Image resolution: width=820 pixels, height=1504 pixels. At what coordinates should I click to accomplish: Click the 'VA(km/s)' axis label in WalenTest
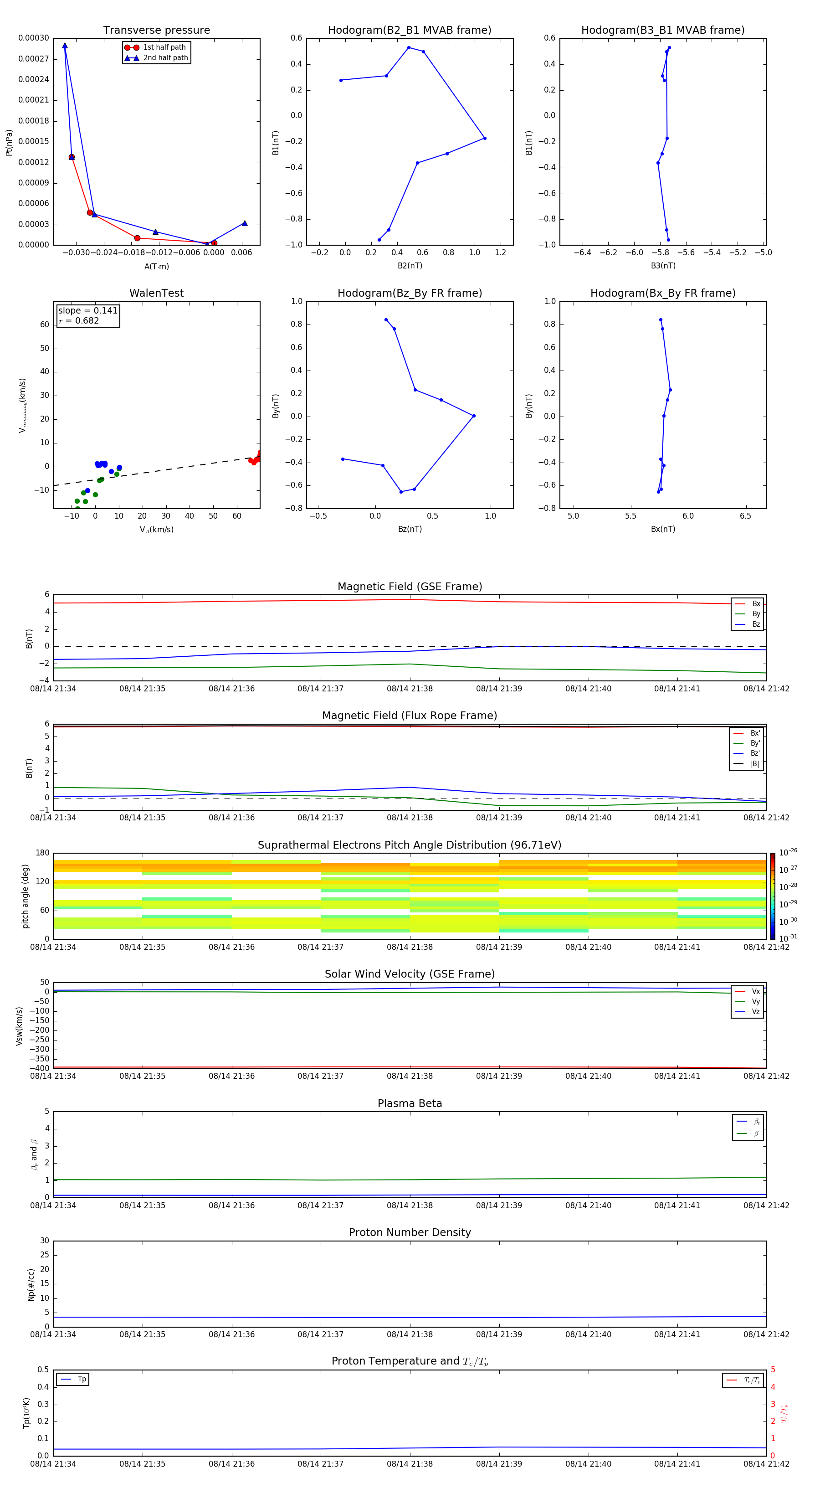point(156,530)
